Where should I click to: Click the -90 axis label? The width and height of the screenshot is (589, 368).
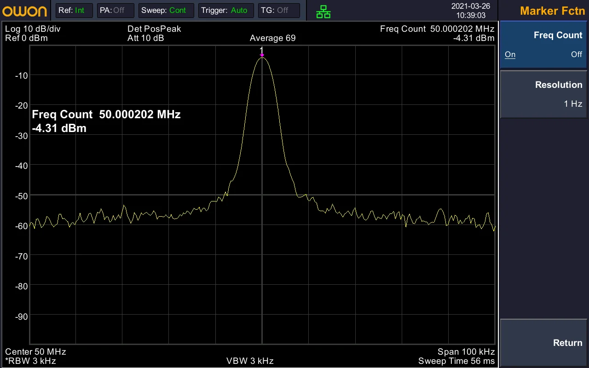click(21, 316)
